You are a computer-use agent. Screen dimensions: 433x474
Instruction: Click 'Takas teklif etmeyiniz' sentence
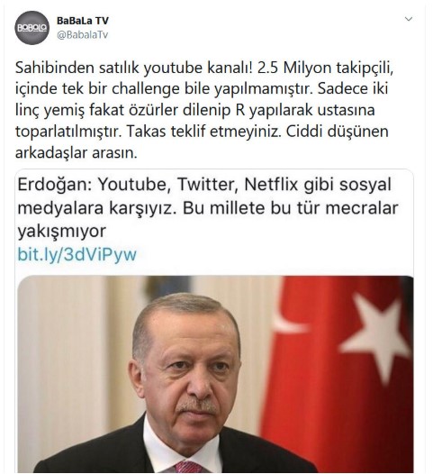(203, 132)
